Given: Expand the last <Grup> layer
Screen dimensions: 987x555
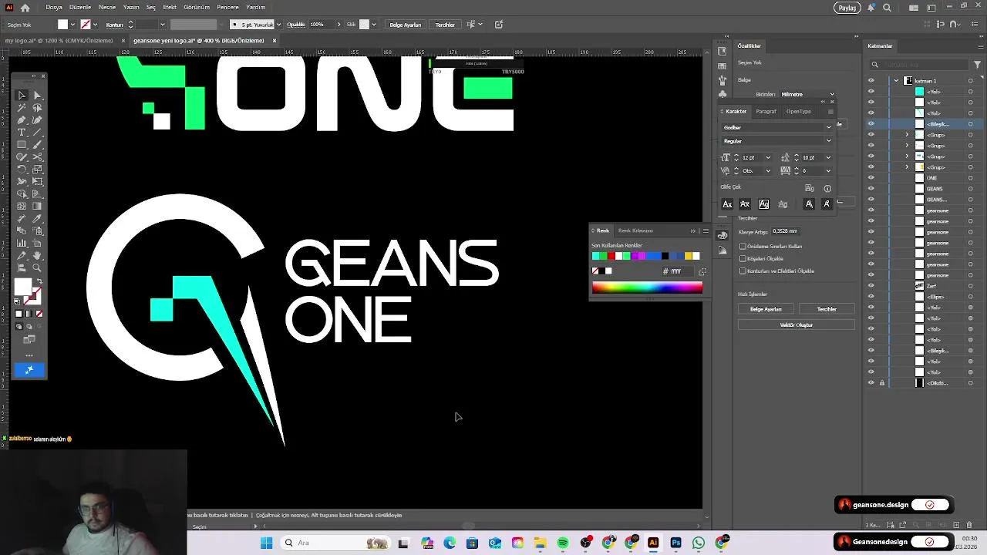Looking at the screenshot, I should [907, 167].
